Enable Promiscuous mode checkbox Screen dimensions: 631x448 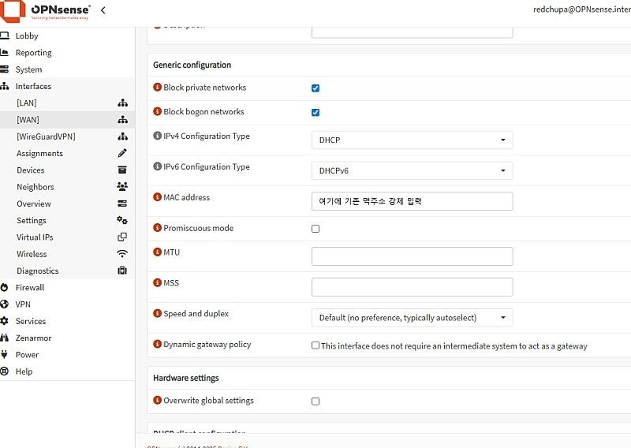pyautogui.click(x=315, y=229)
